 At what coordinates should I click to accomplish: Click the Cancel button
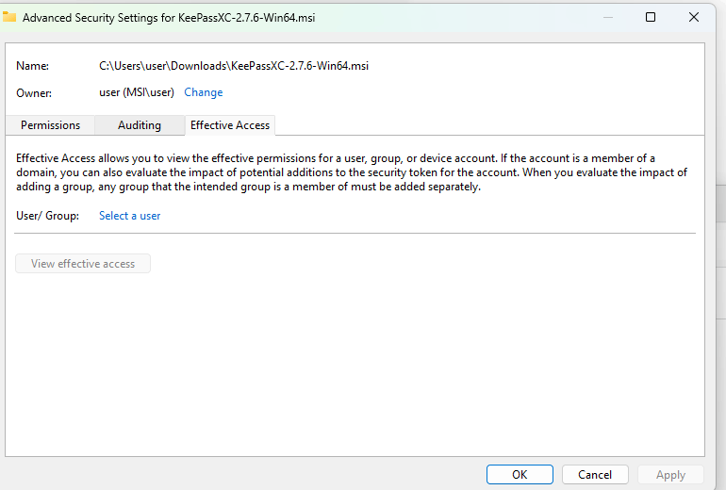coord(595,475)
